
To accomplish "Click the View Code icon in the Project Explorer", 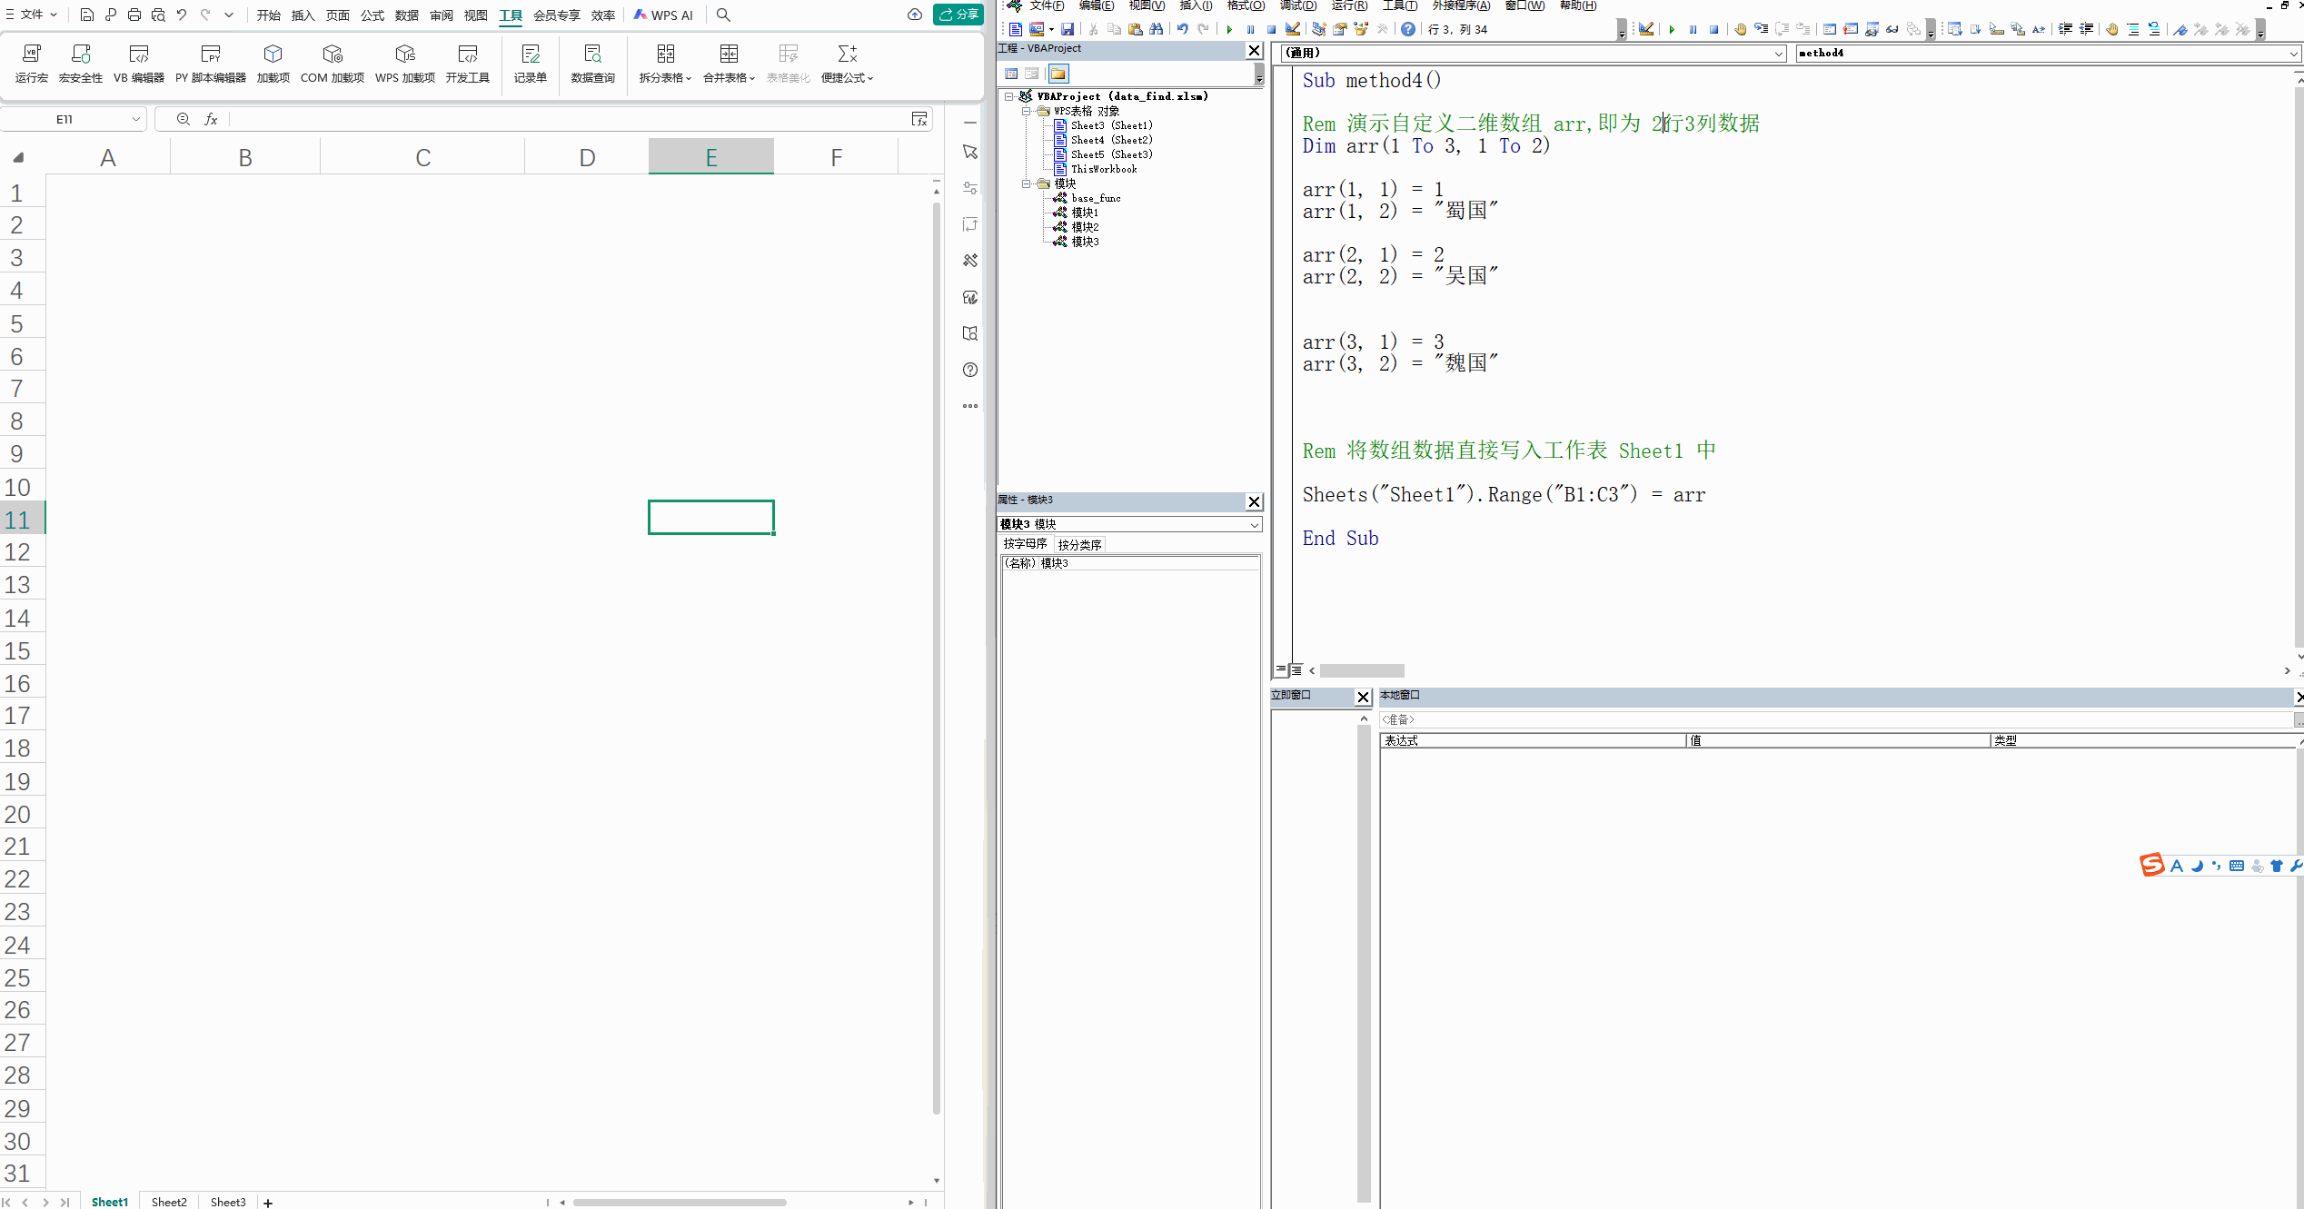I will pos(1011,74).
